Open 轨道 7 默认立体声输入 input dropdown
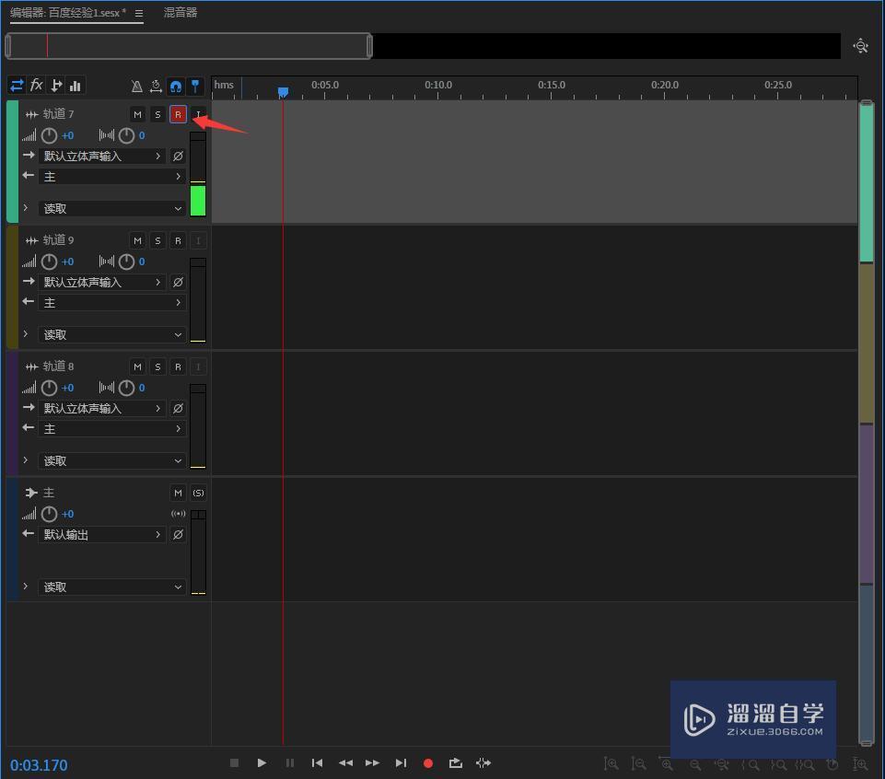This screenshot has width=885, height=779. [x=102, y=156]
